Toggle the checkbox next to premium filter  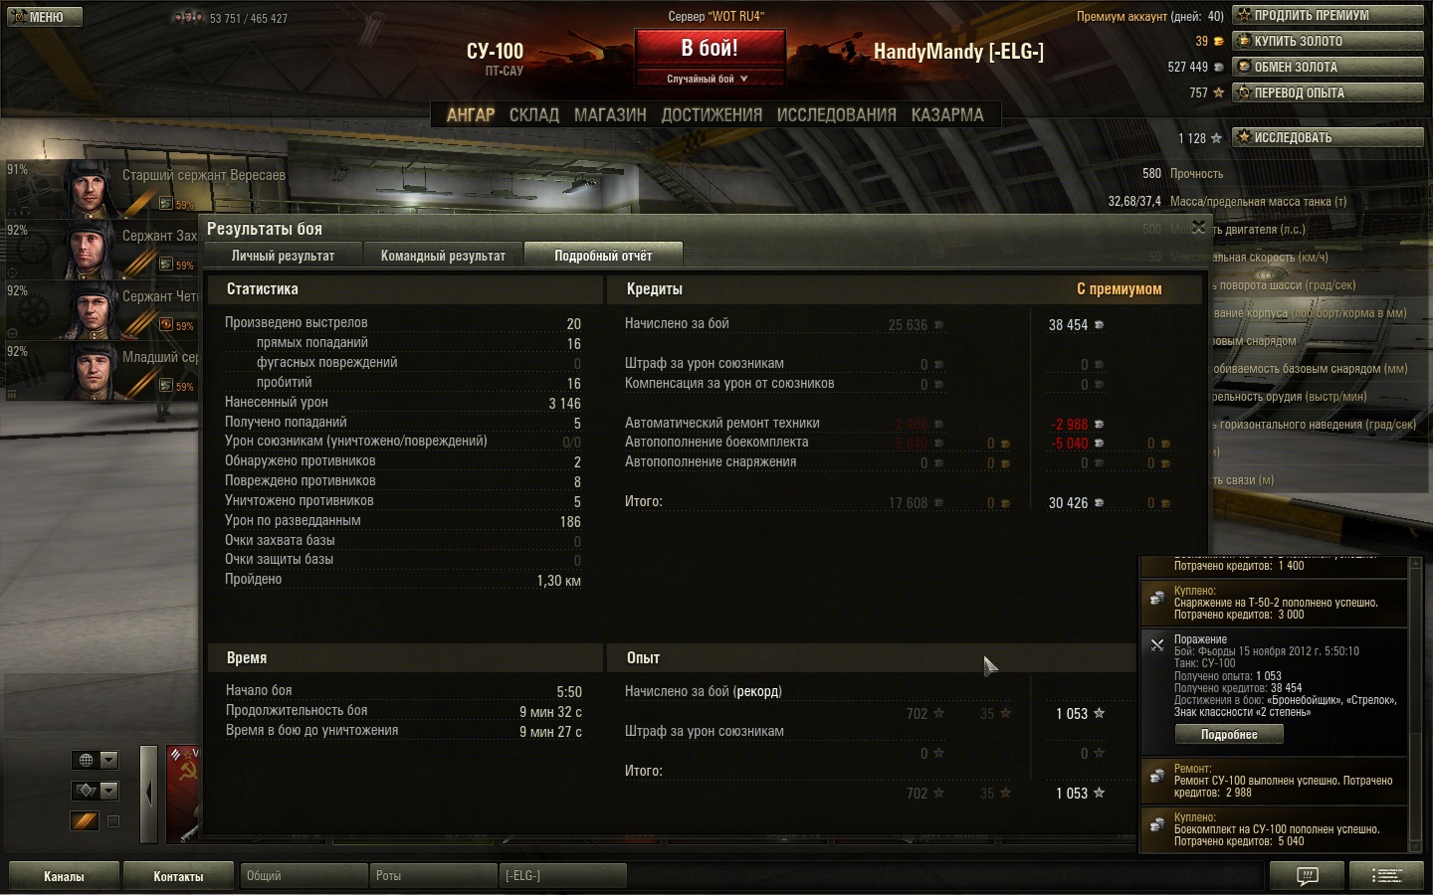113,821
